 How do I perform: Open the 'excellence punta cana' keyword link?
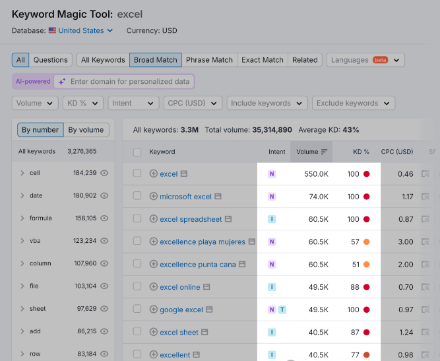click(x=197, y=265)
